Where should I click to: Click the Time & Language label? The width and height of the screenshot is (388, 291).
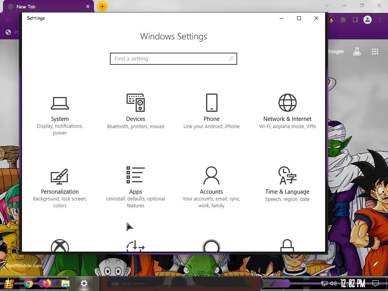click(287, 192)
